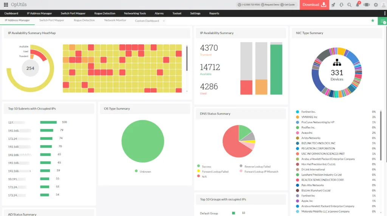Screen dimensions: 387x216
Task: Click the green favorite star icon
Action: pos(373,21)
